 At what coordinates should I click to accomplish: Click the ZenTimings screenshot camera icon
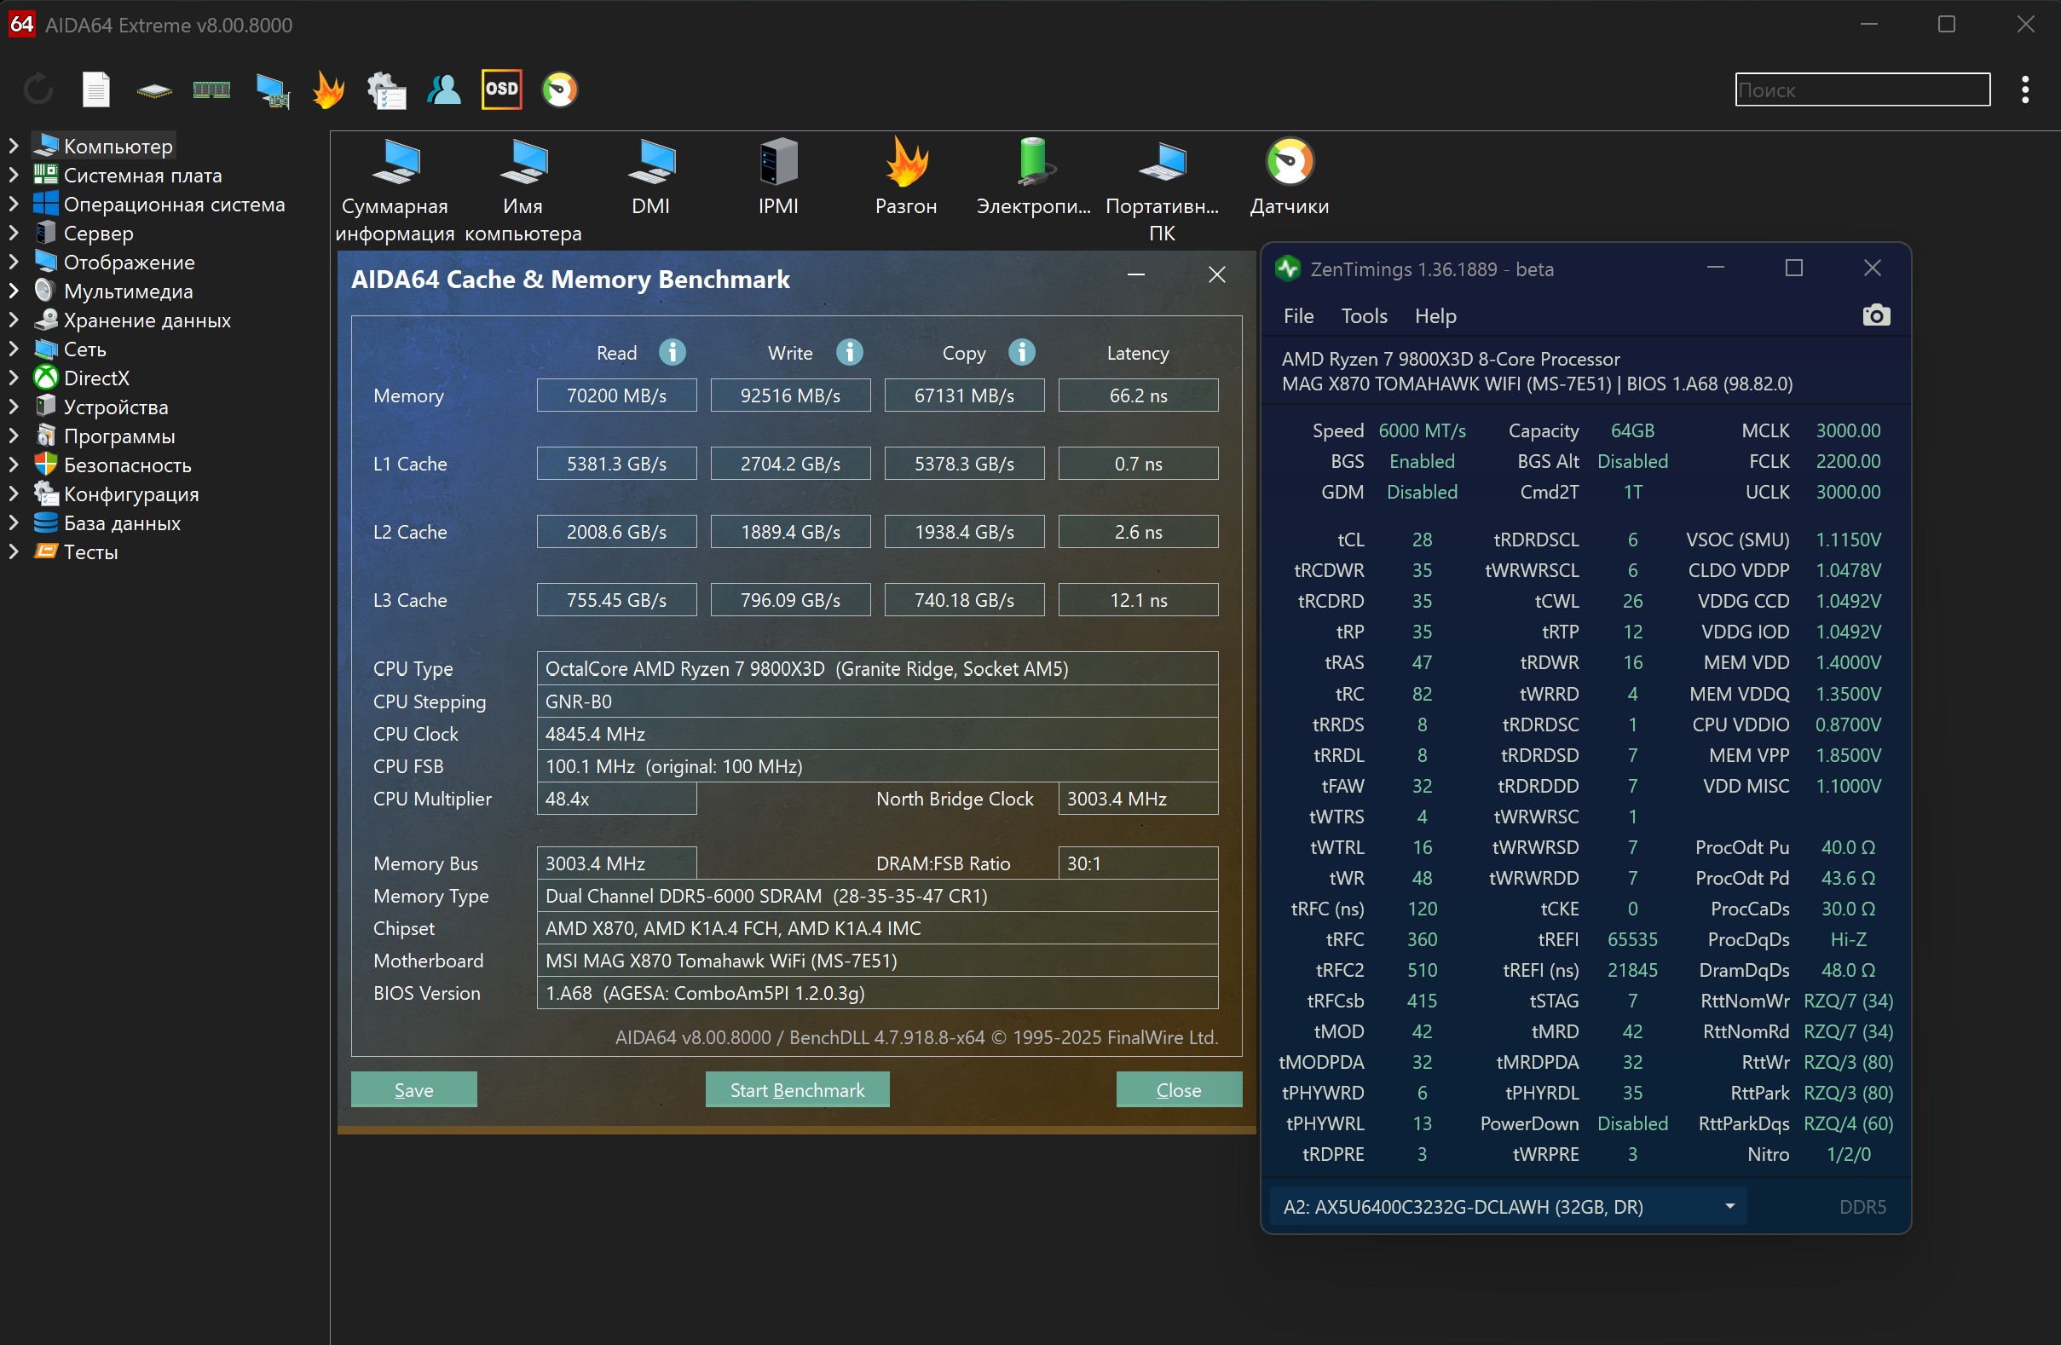click(1876, 315)
